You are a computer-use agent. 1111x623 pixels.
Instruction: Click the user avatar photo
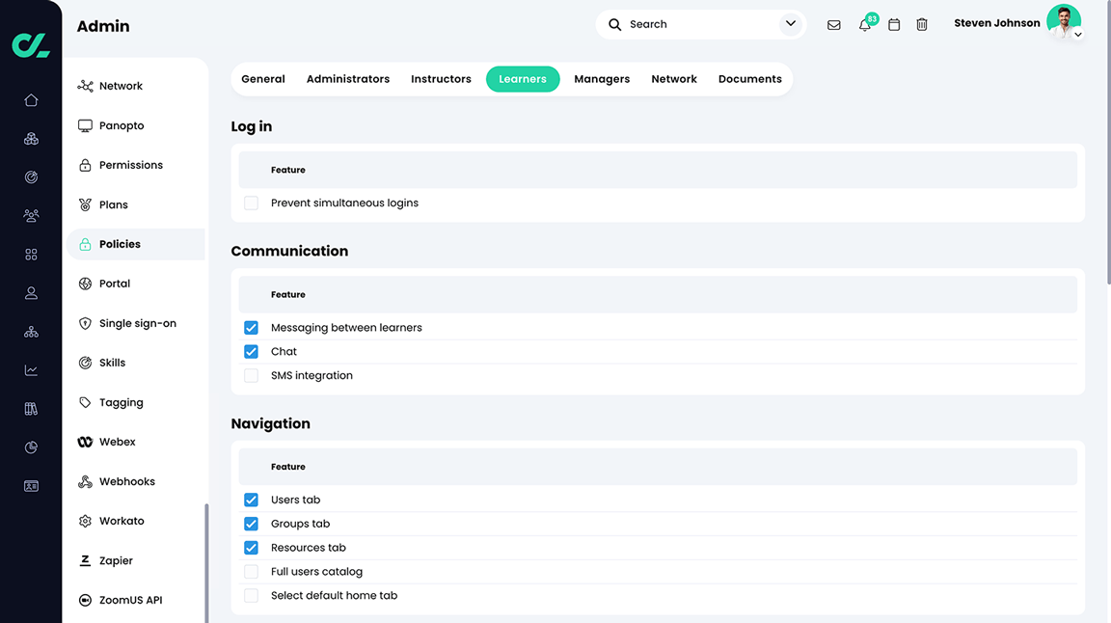coord(1064,21)
